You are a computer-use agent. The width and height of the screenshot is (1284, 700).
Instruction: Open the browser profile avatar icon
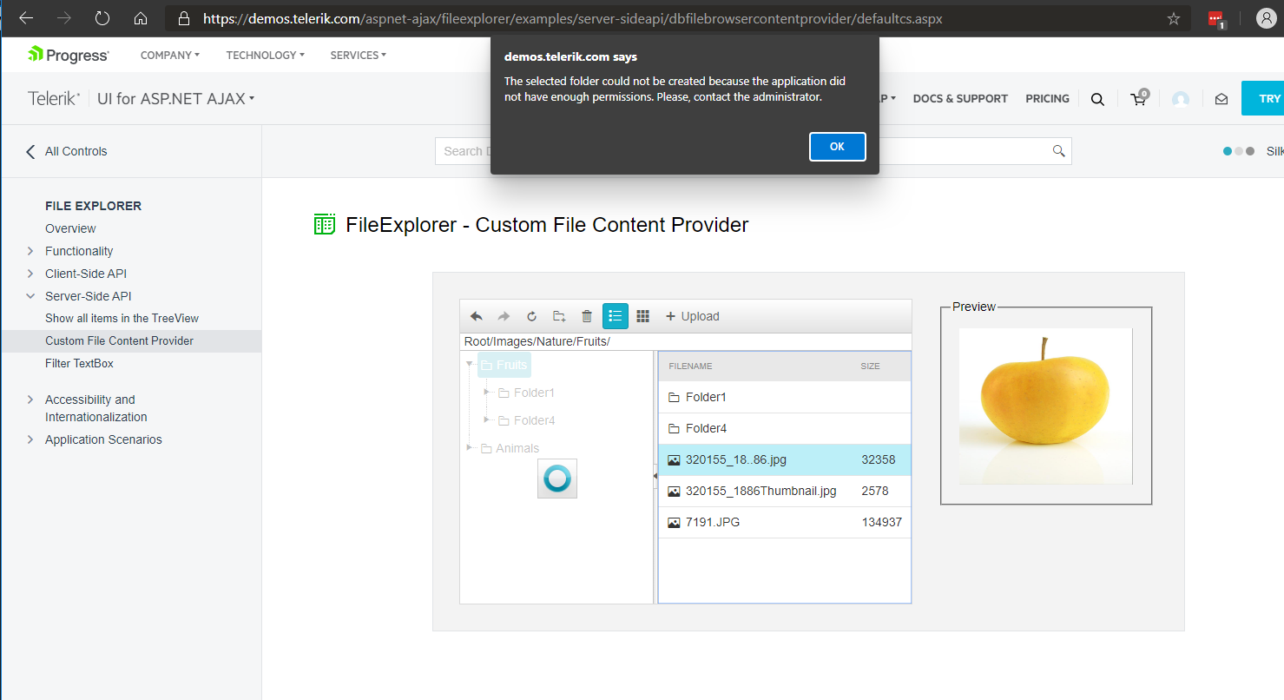(x=1266, y=18)
